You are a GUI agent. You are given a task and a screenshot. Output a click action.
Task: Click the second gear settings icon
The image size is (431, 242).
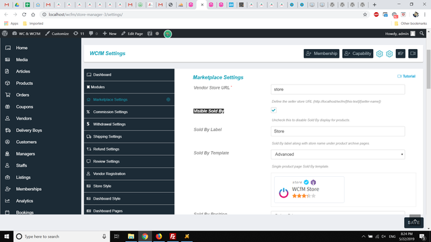[389, 54]
